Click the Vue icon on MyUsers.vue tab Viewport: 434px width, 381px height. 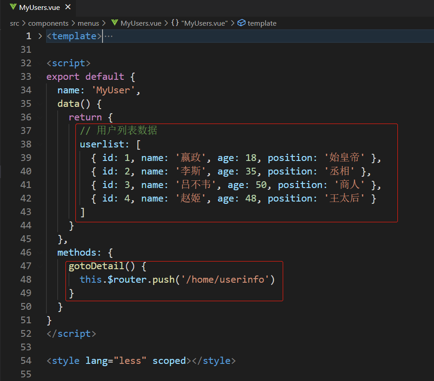pyautogui.click(x=13, y=7)
